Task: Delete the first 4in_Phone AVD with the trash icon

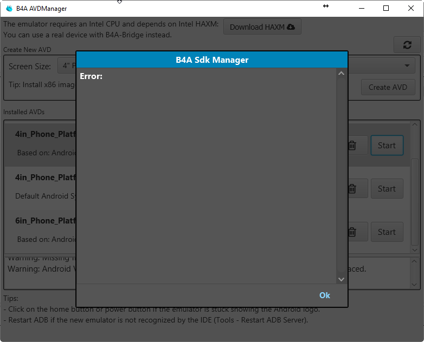Action: (352, 146)
